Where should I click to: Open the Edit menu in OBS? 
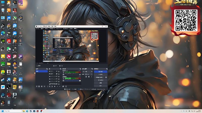click(x=42, y=29)
